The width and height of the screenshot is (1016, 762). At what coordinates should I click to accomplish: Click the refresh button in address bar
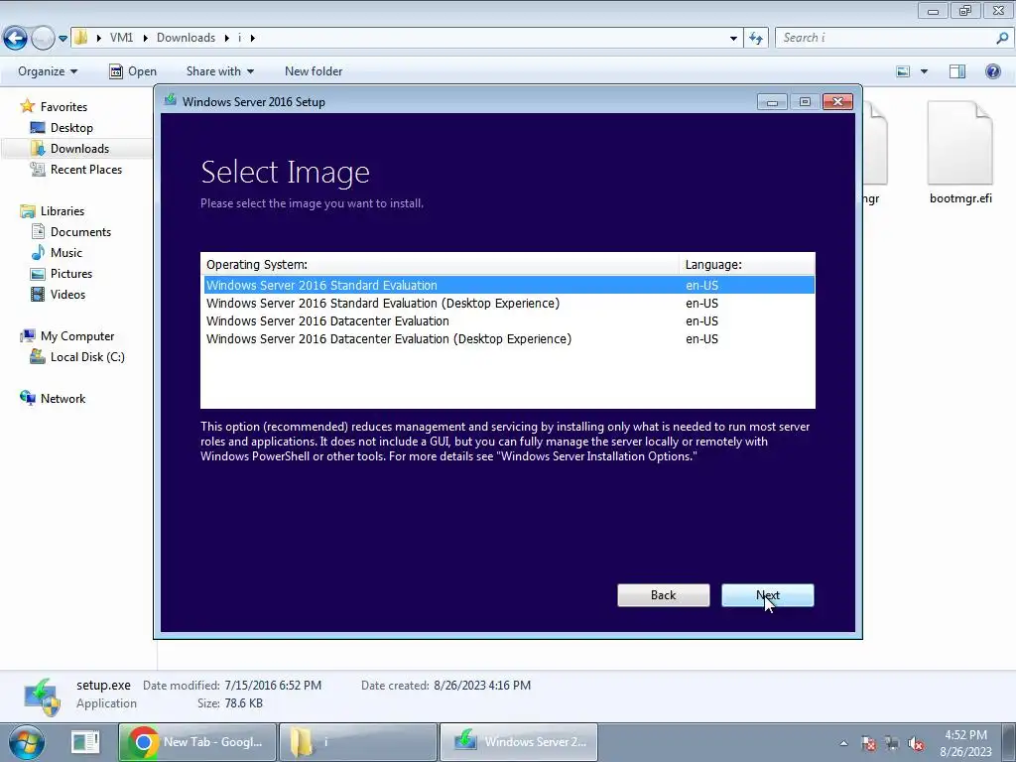click(755, 39)
